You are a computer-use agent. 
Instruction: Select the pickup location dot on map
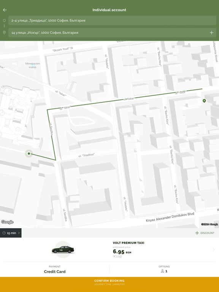[29, 154]
